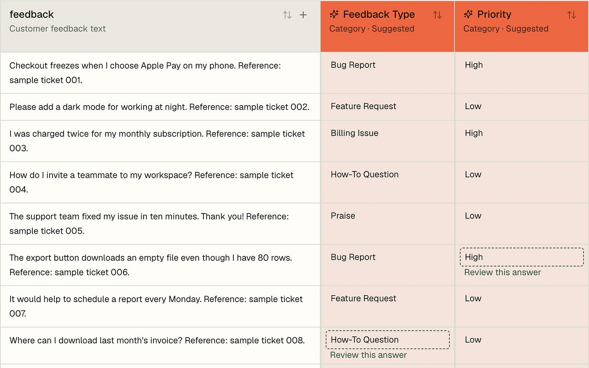Select the empty export file feedback
The image size is (589, 368).
(x=160, y=265)
